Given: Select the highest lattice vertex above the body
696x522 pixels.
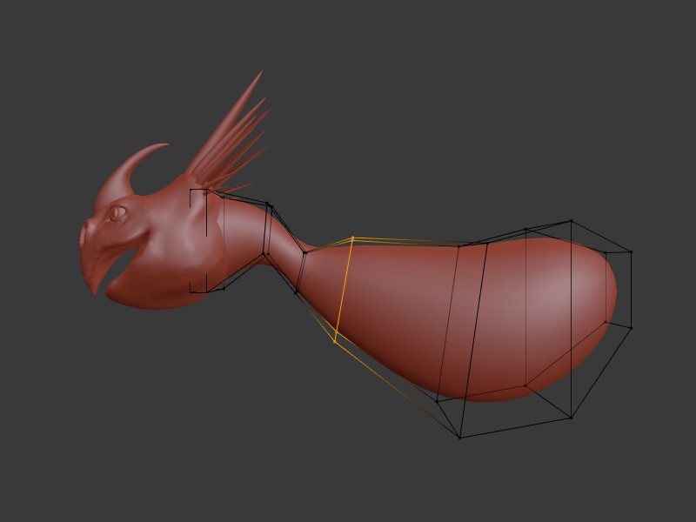Looking at the screenshot, I should (571, 221).
